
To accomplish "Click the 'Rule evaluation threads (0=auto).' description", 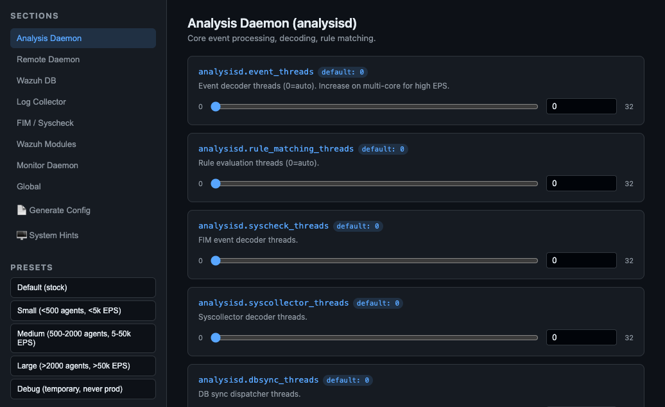I will click(x=259, y=163).
